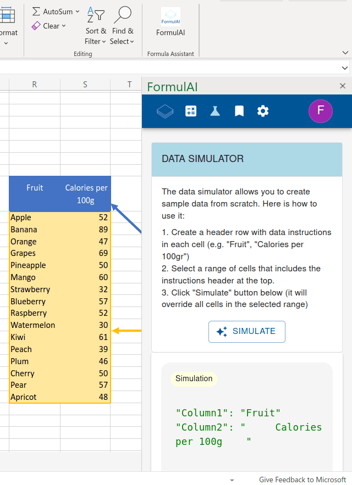Image resolution: width=352 pixels, height=485 pixels.
Task: Launch FormulAI from the Formula Assistant group
Action: click(x=170, y=22)
